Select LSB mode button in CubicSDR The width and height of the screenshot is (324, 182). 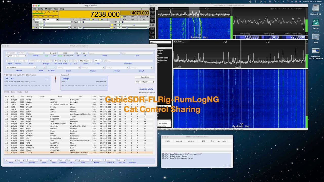pyautogui.click(x=152, y=25)
